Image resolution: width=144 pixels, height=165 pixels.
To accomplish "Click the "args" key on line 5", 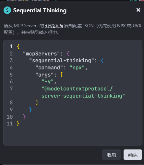I will point(44,75).
